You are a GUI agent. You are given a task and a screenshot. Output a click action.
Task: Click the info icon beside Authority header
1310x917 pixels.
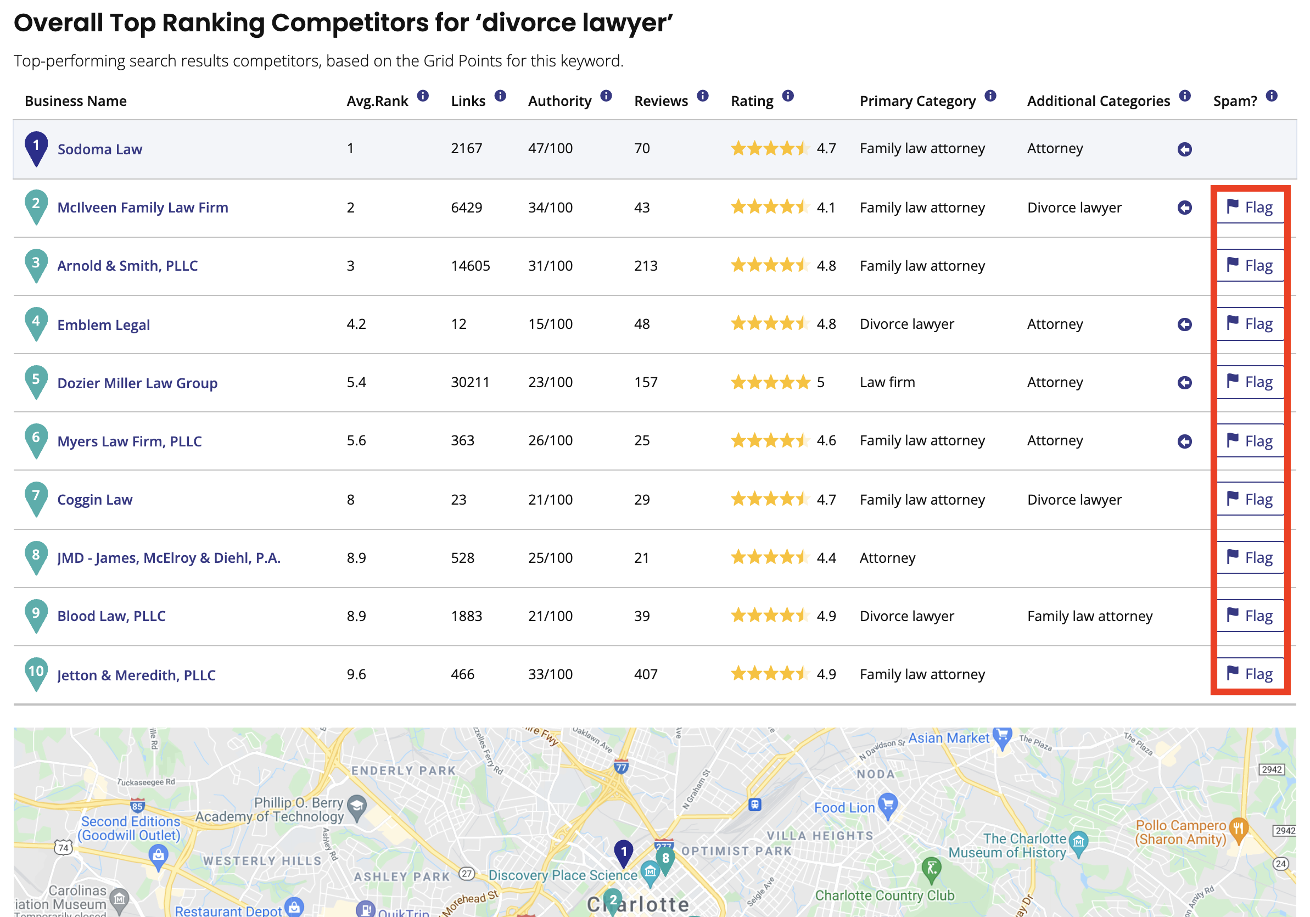(607, 96)
